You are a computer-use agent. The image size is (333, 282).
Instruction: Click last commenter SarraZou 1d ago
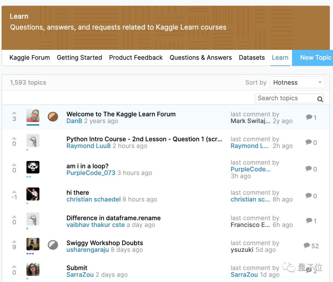(x=244, y=275)
